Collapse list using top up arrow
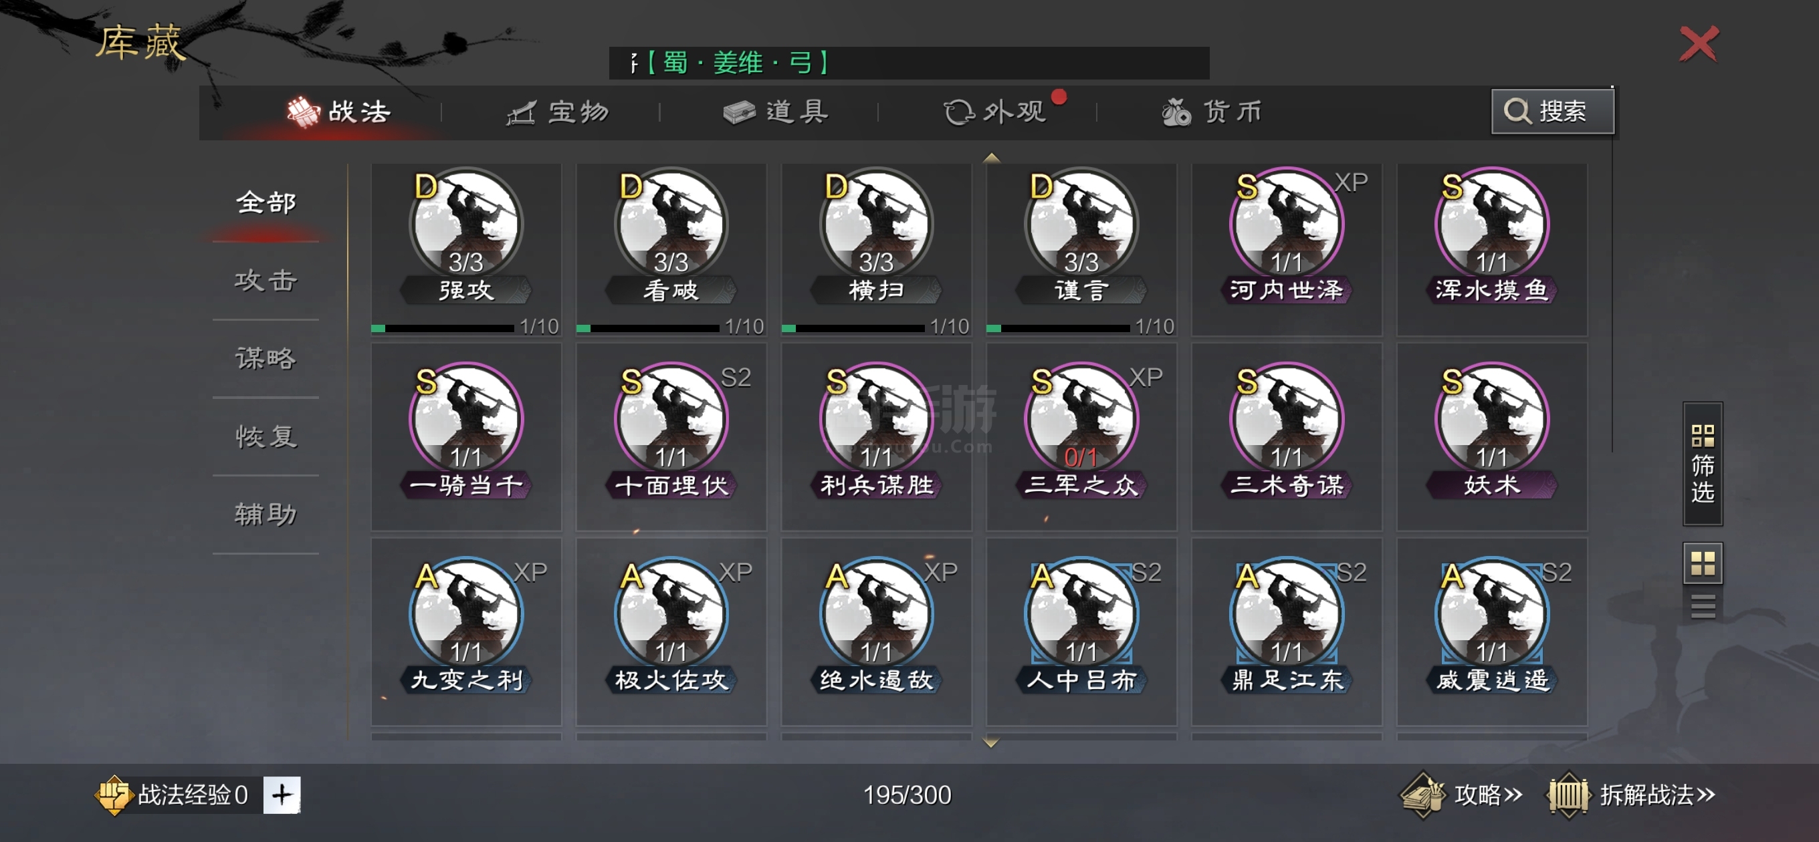 coord(991,158)
